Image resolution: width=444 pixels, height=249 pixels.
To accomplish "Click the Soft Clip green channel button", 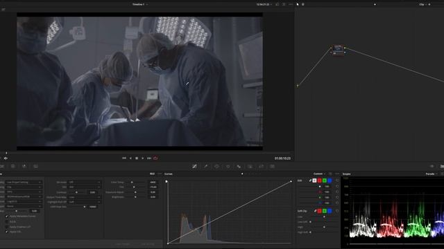I will tap(325, 211).
